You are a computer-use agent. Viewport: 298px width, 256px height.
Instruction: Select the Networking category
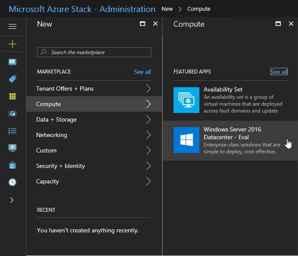94,135
